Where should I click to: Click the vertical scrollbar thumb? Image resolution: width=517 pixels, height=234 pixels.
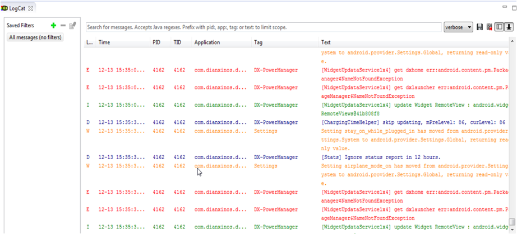[x=512, y=222]
